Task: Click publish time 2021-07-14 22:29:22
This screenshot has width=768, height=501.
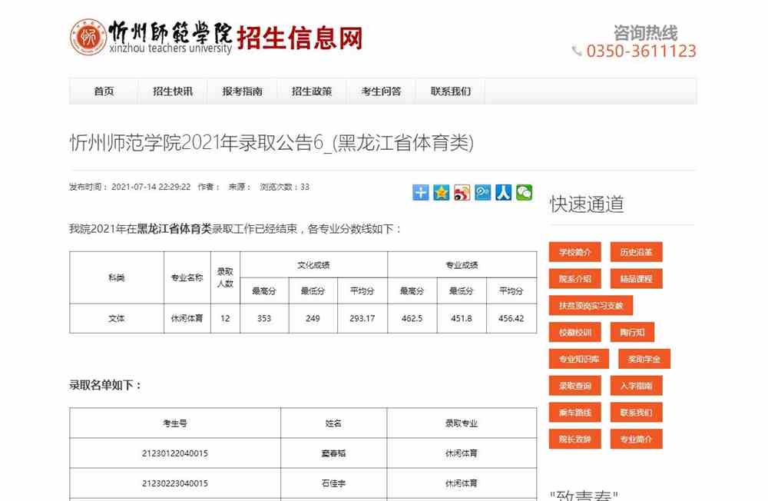Action: (151, 187)
